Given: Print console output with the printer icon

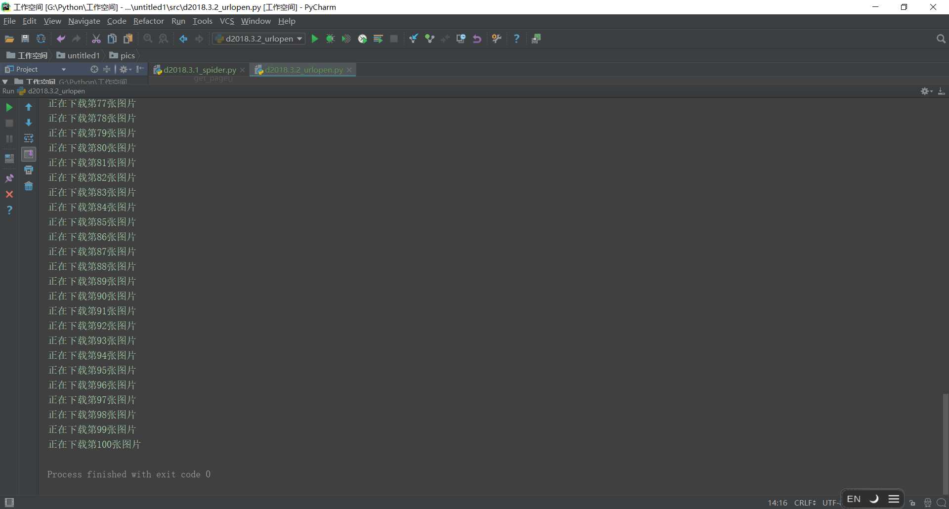Looking at the screenshot, I should (x=29, y=170).
